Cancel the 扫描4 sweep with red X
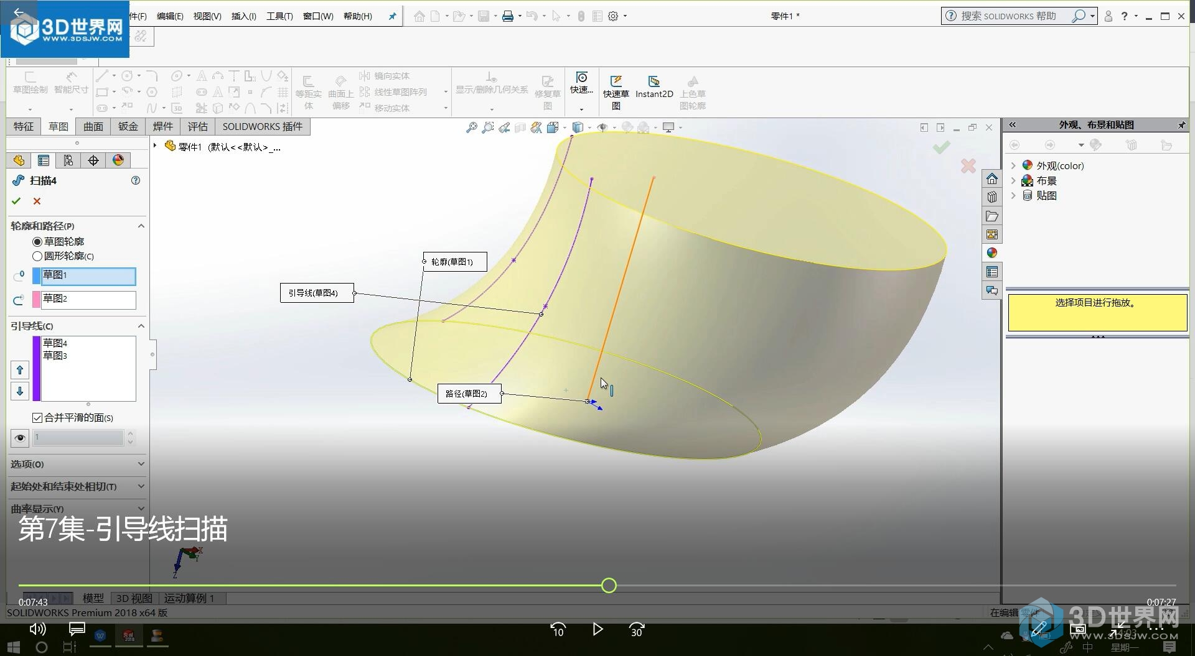This screenshot has height=656, width=1195. point(37,201)
